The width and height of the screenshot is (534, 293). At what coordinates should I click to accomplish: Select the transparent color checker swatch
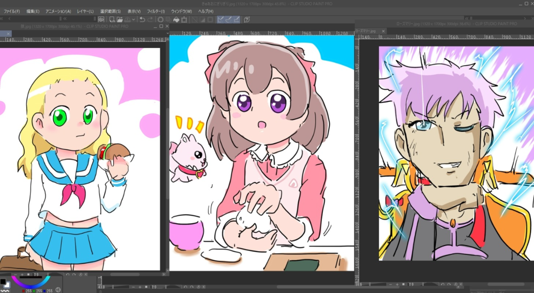coord(4,290)
